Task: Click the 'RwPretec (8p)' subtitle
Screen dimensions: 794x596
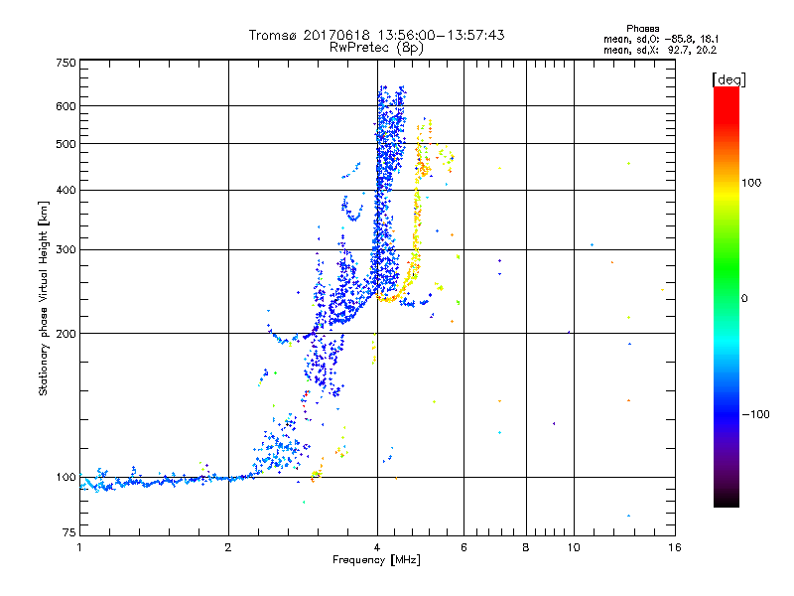Action: [376, 48]
